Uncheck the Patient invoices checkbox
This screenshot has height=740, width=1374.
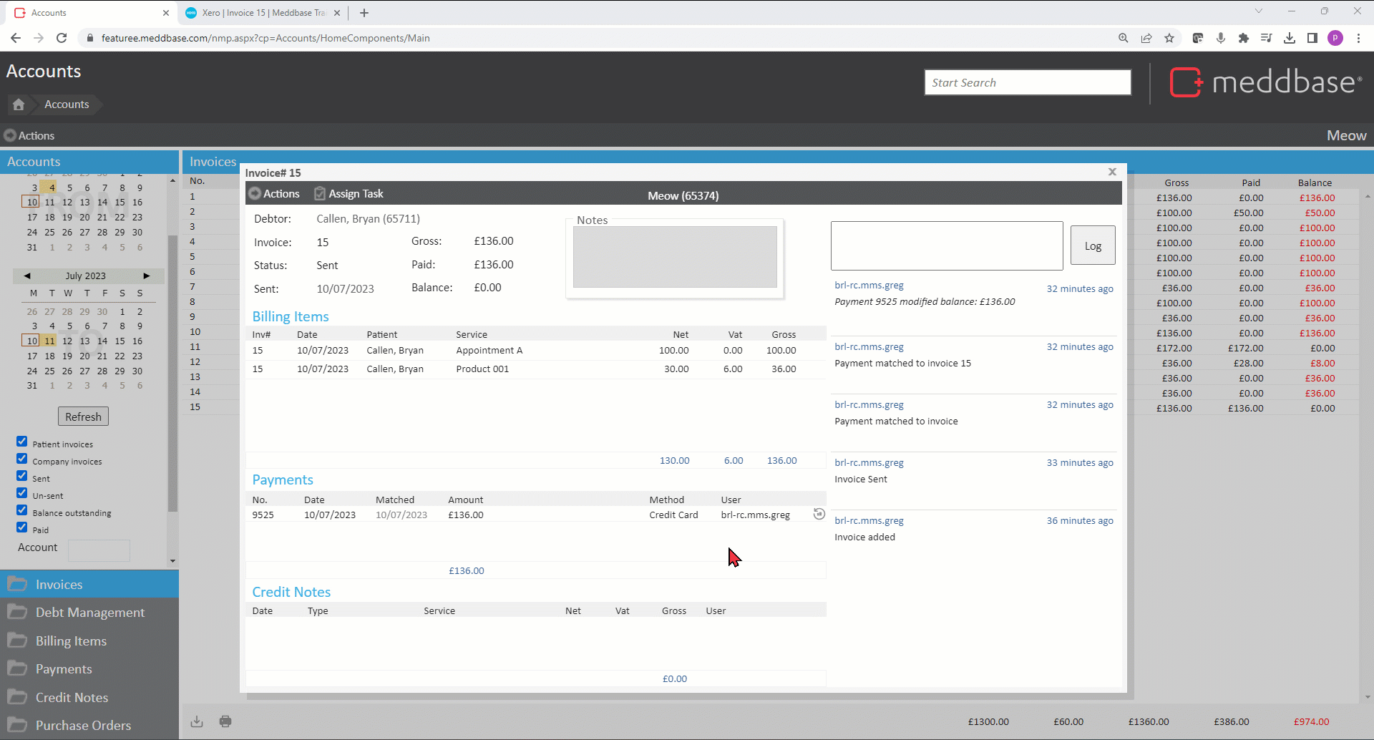22,442
